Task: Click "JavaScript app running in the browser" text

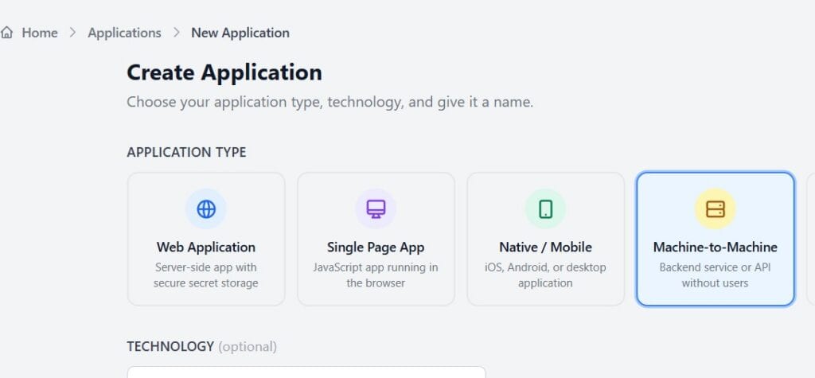Action: click(x=376, y=275)
